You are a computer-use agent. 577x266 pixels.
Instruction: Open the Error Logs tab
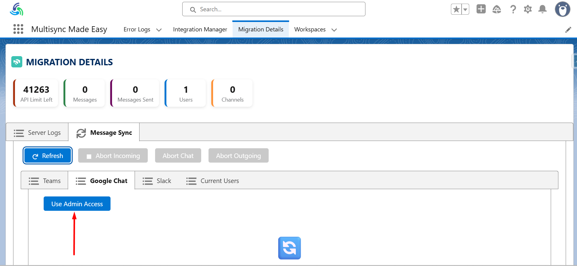[x=137, y=29]
